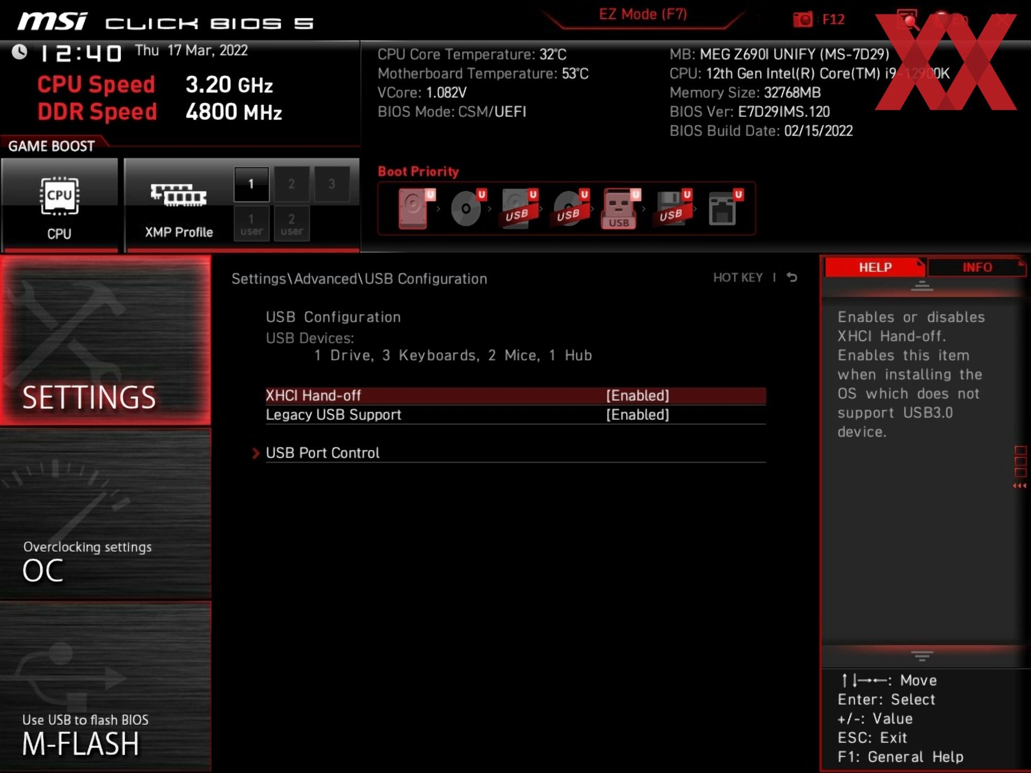
Task: Select XMP user profile 1
Action: pyautogui.click(x=251, y=224)
